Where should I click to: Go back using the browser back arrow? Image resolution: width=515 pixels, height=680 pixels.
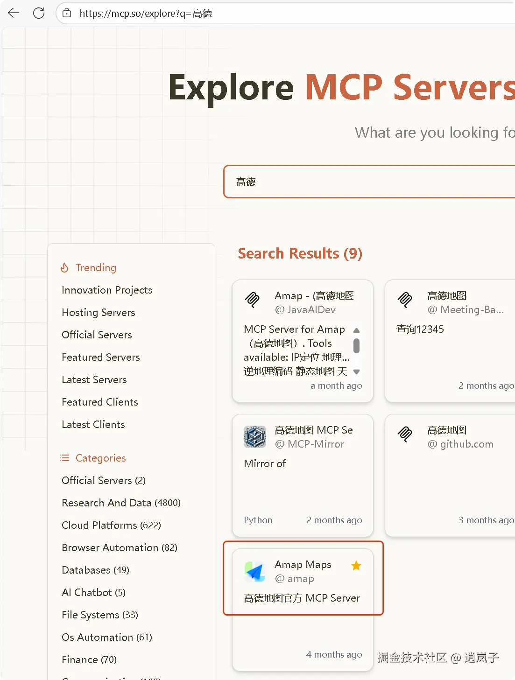(x=14, y=13)
